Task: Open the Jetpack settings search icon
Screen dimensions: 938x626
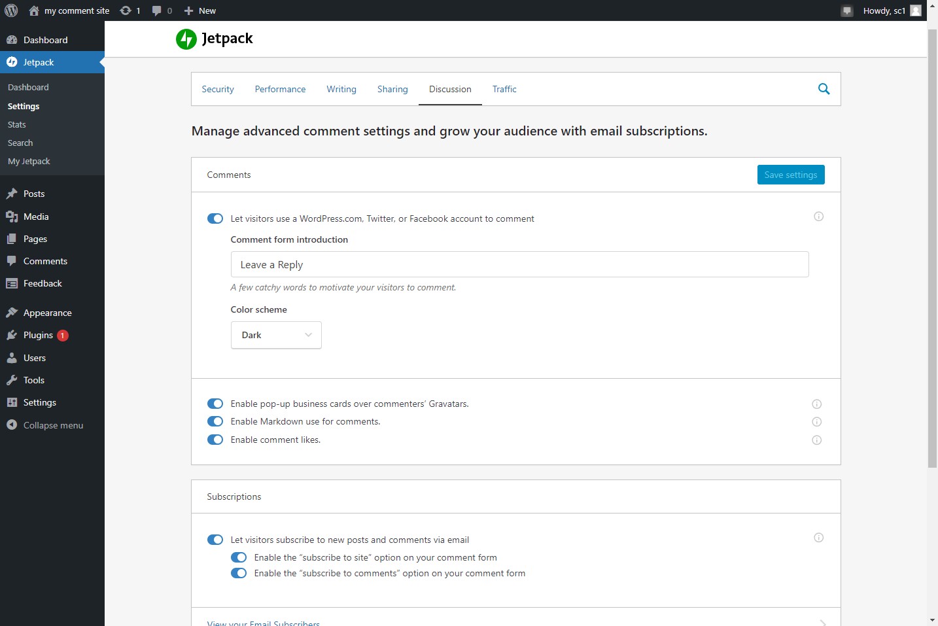Action: [824, 89]
